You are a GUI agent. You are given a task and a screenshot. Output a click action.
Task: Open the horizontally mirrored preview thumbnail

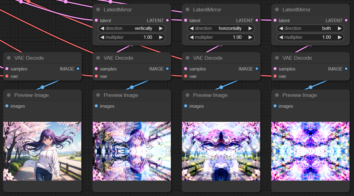[x=221, y=151]
